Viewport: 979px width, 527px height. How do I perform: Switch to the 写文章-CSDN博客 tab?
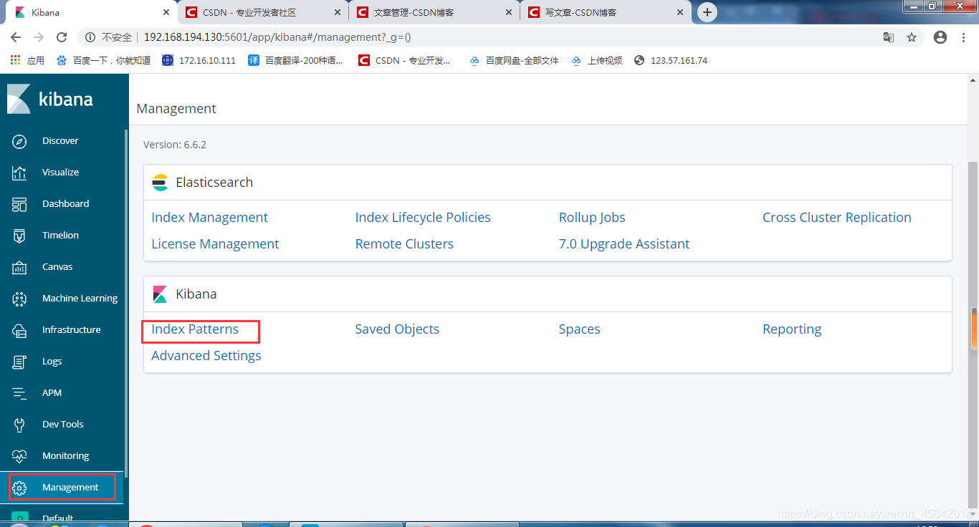point(604,12)
